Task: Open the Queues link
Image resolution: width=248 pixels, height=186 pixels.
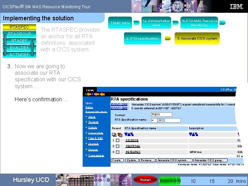Action: point(93,149)
